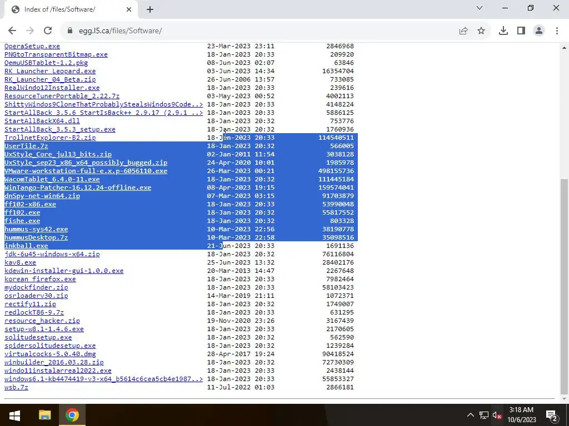
Task: Open winbuilder_2016.03.28.zip link
Action: click(x=54, y=363)
